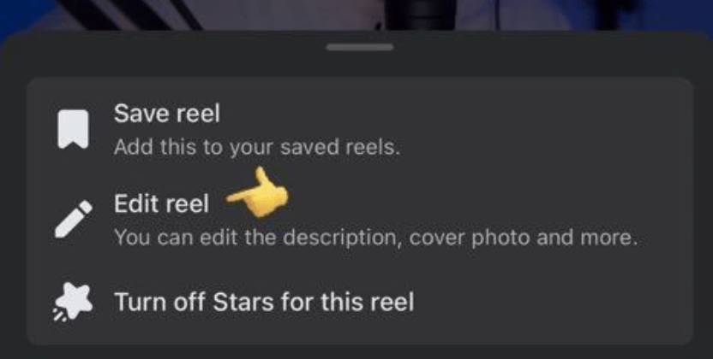Click 'Add this to your saved reels.' text
Screen dimensions: 713x359
point(257,147)
